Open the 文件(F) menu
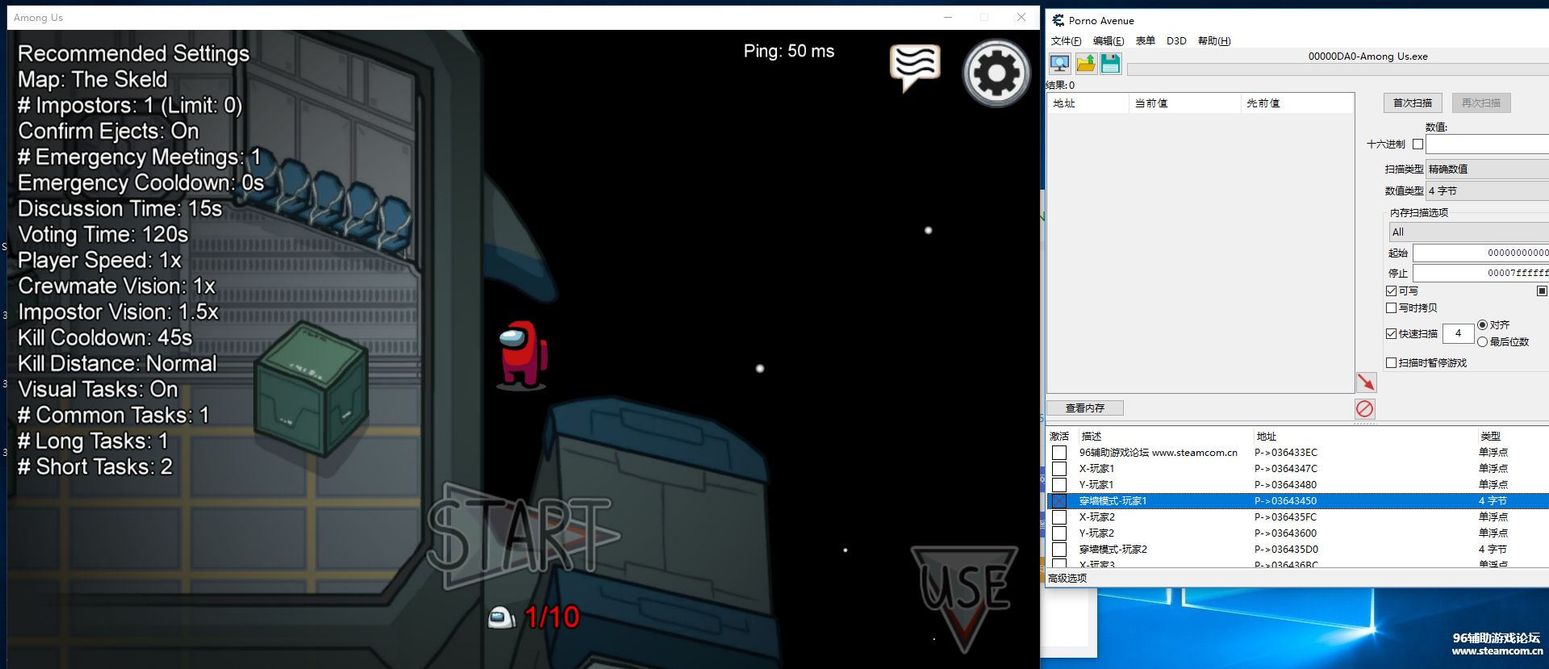Image resolution: width=1549 pixels, height=669 pixels. coord(1066,41)
